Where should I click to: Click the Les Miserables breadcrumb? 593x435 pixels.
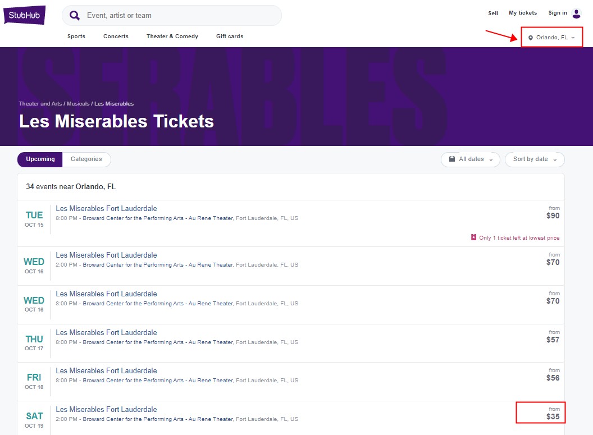pos(114,103)
